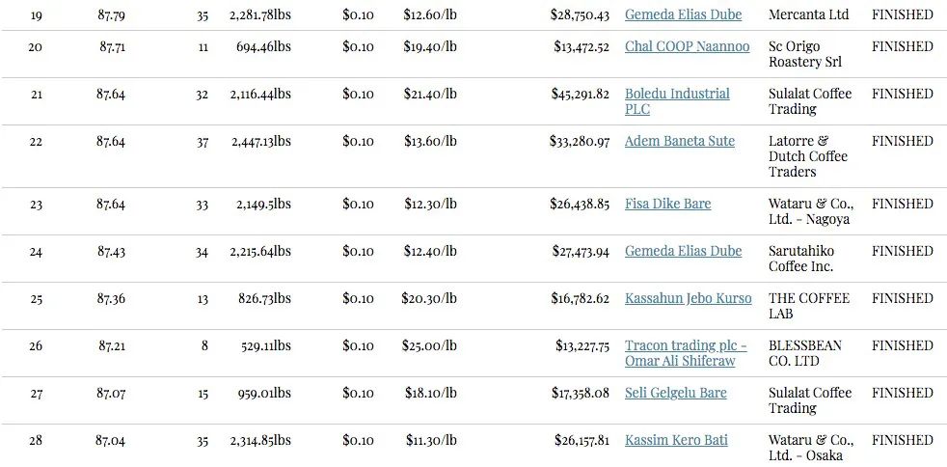
Task: Select the $25.00/lb high bid cell
Action: [x=429, y=345]
